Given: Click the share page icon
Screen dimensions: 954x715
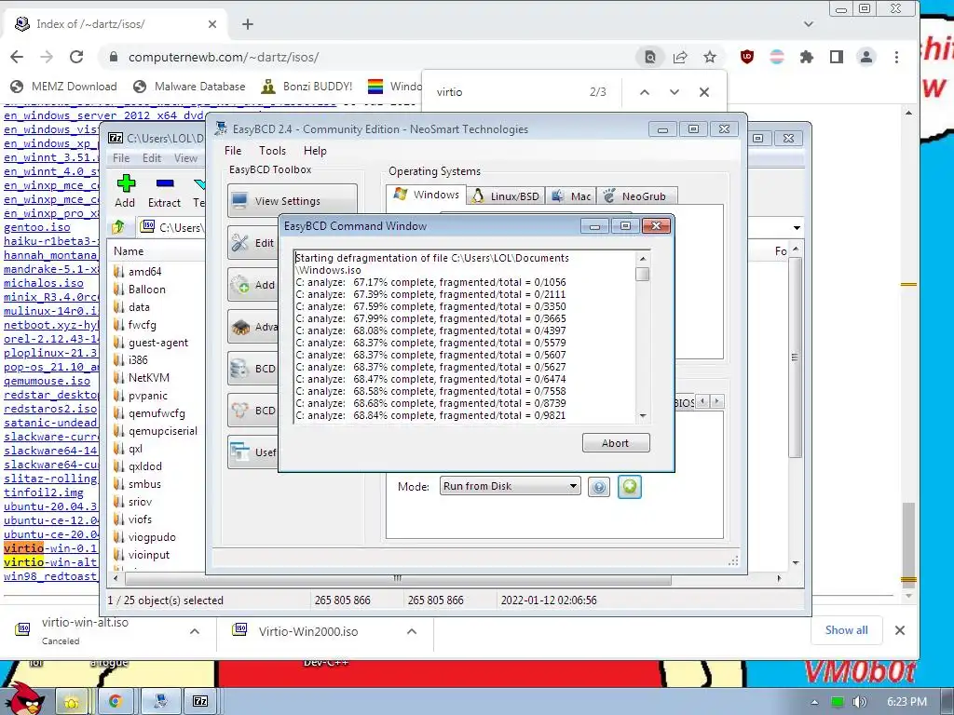Looking at the screenshot, I should [680, 57].
